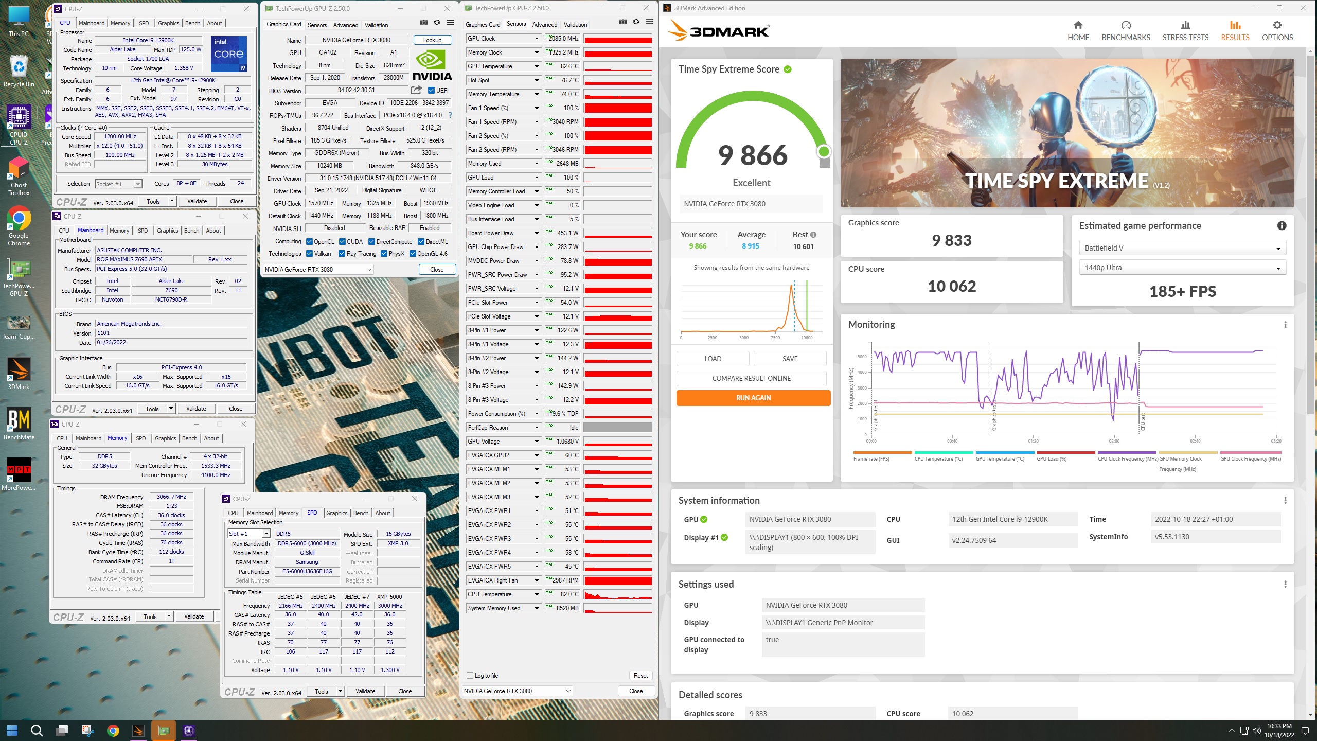Image resolution: width=1317 pixels, height=741 pixels.
Task: Switch to the Validation tab in GPU-Z Sensors window
Action: pyautogui.click(x=575, y=24)
